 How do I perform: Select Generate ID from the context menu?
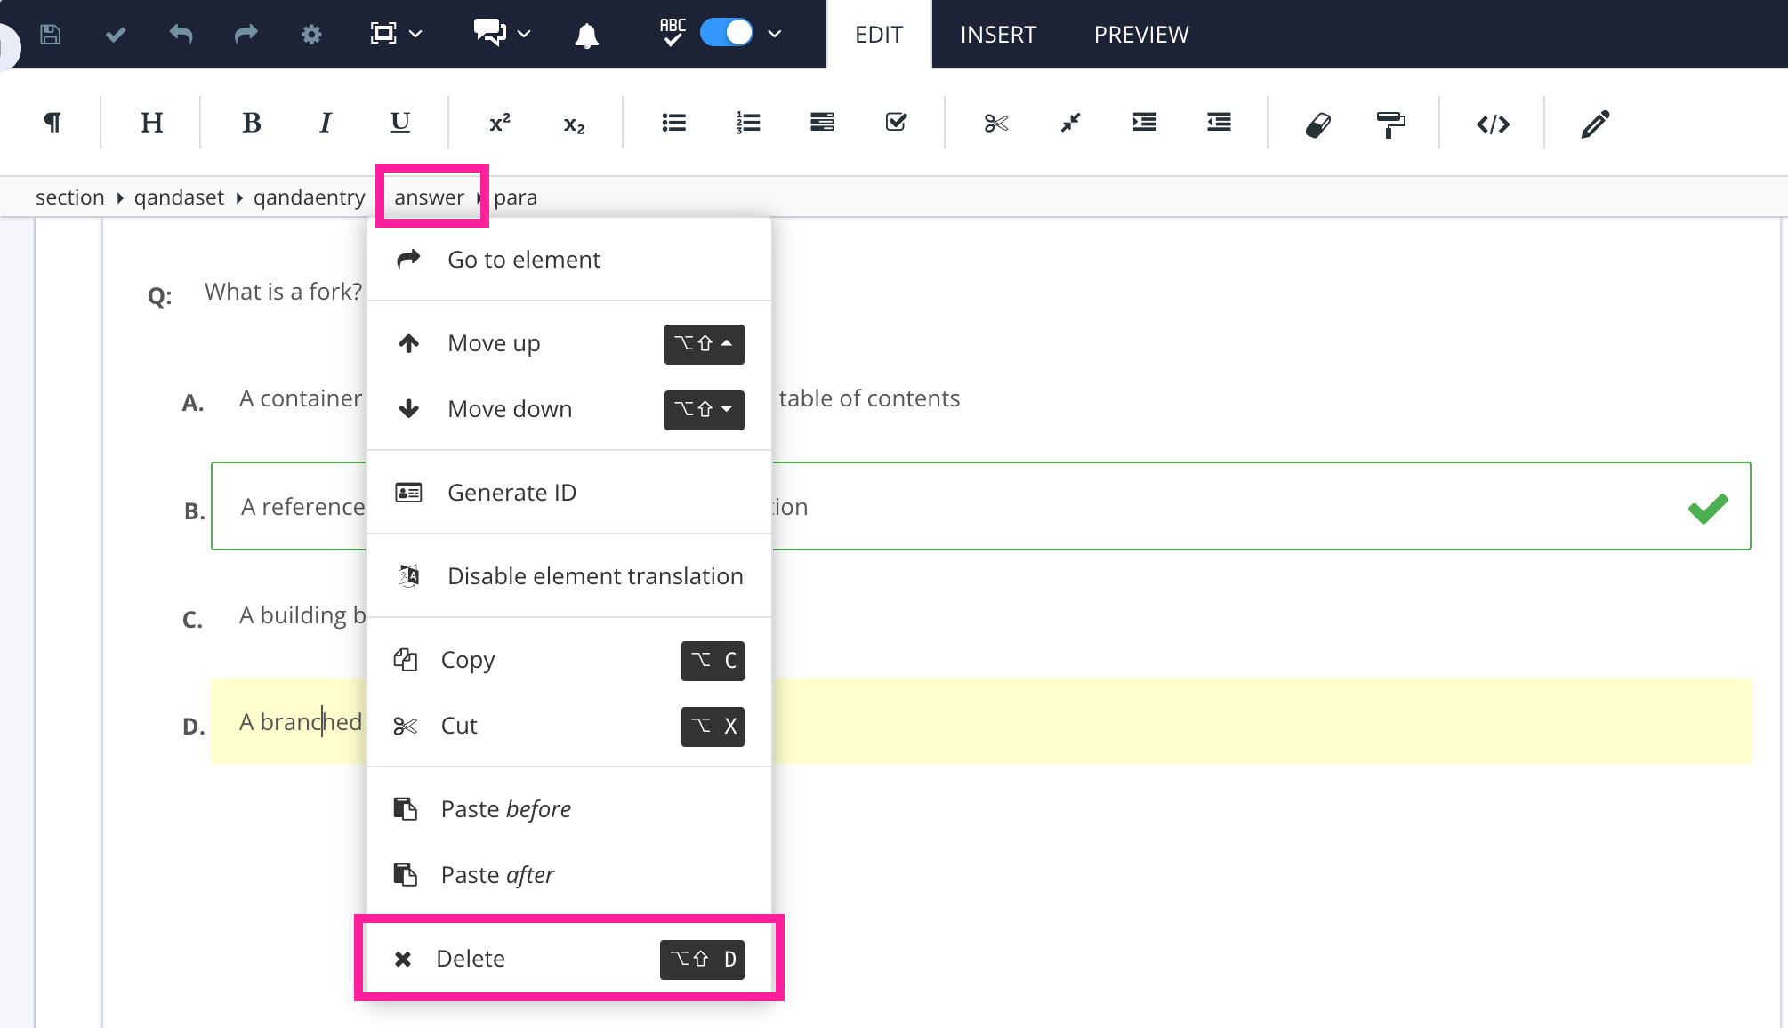coord(511,492)
